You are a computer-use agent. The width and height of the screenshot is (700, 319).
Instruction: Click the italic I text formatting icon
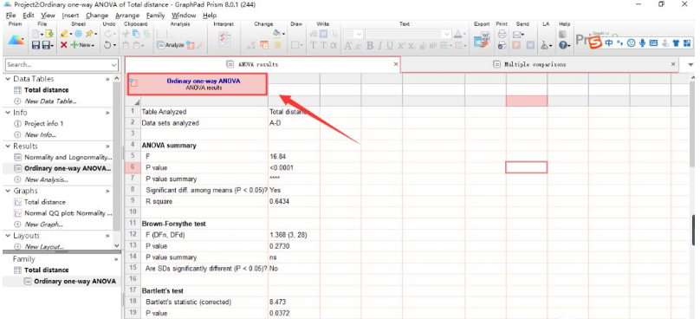coord(380,45)
